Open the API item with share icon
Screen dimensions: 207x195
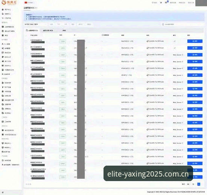coord(6,48)
